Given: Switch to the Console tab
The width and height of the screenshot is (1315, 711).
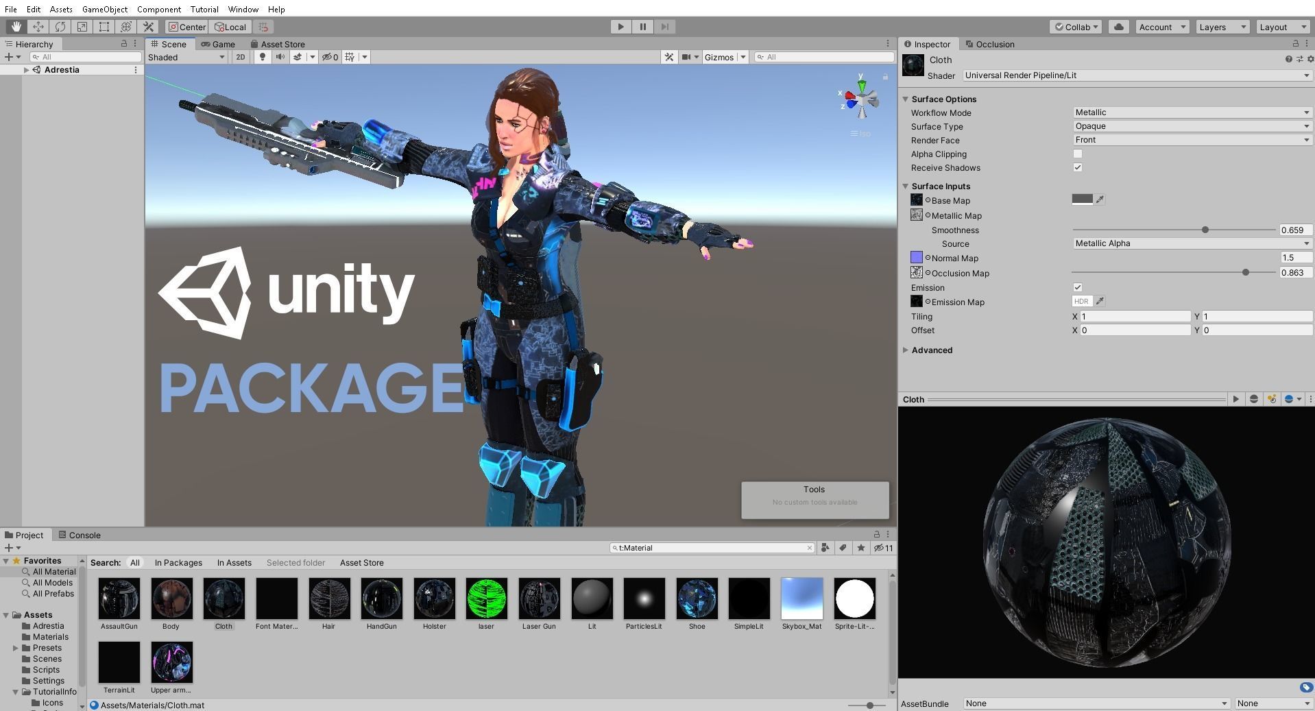Looking at the screenshot, I should [x=80, y=535].
